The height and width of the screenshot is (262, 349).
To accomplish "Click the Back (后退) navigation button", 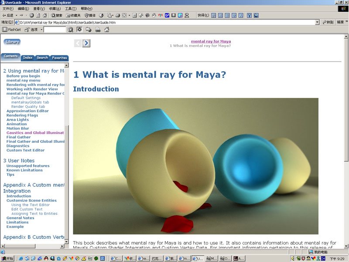I will coord(8,15).
